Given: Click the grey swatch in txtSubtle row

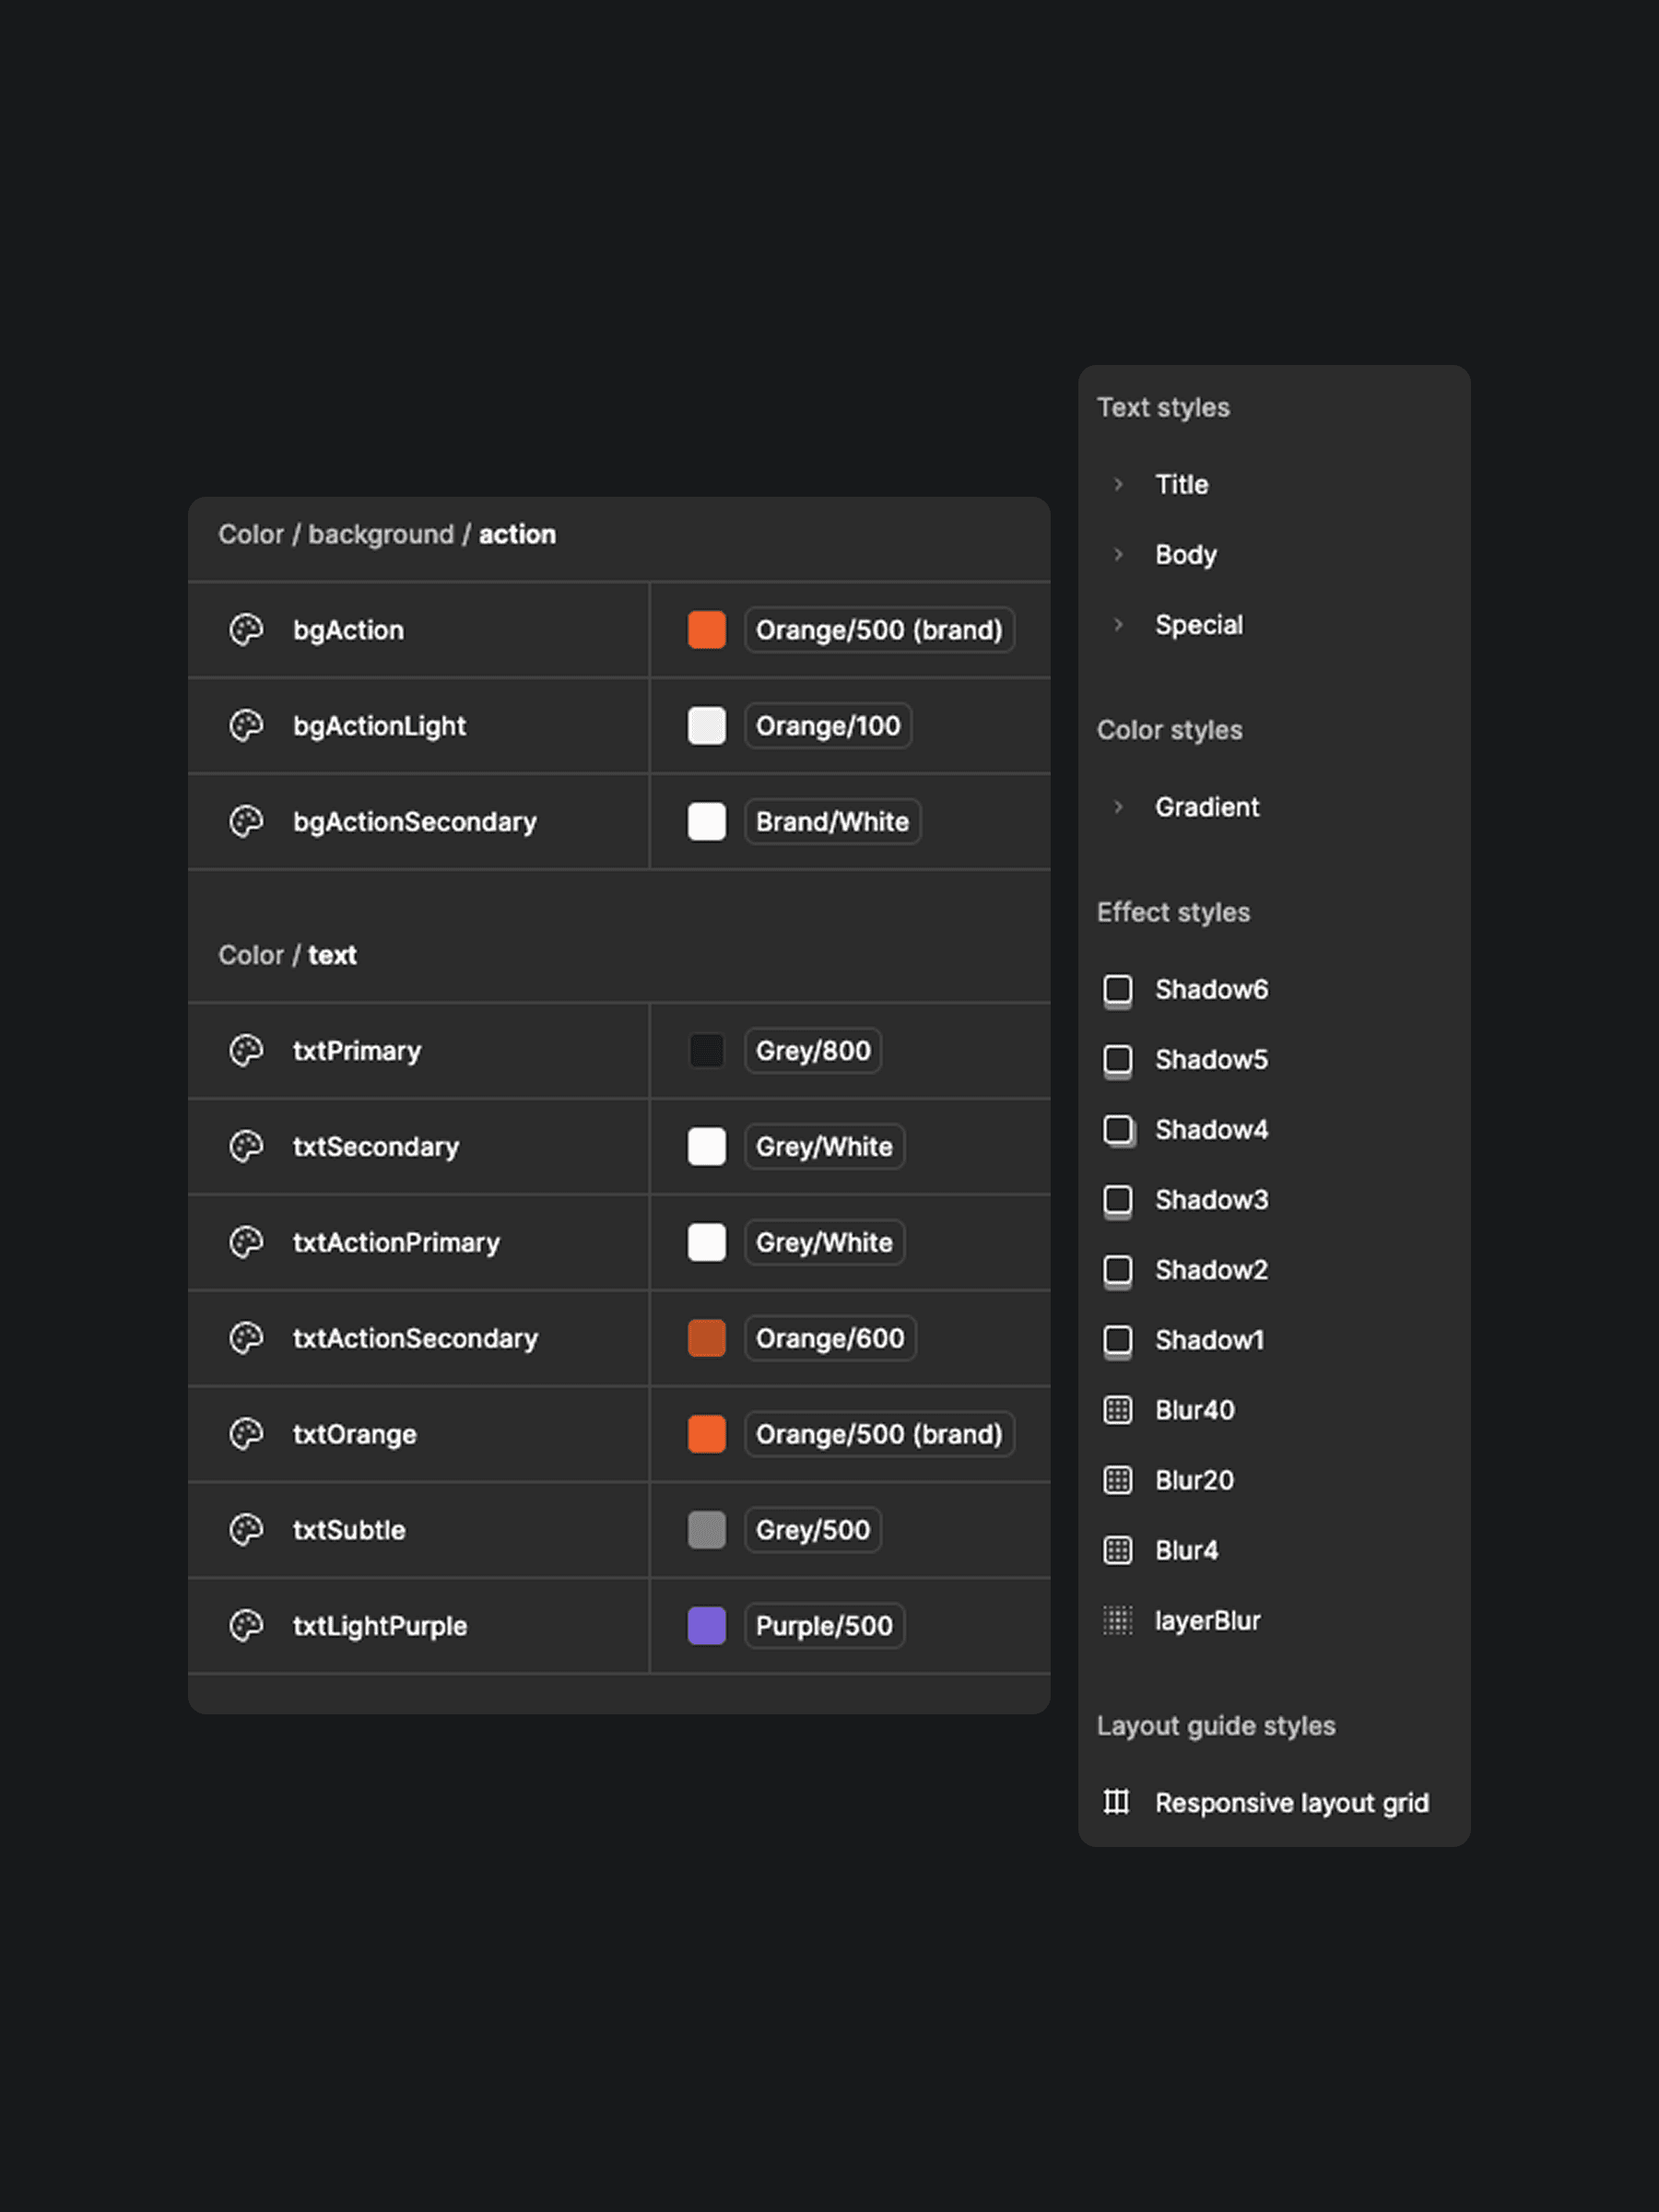Looking at the screenshot, I should (707, 1530).
